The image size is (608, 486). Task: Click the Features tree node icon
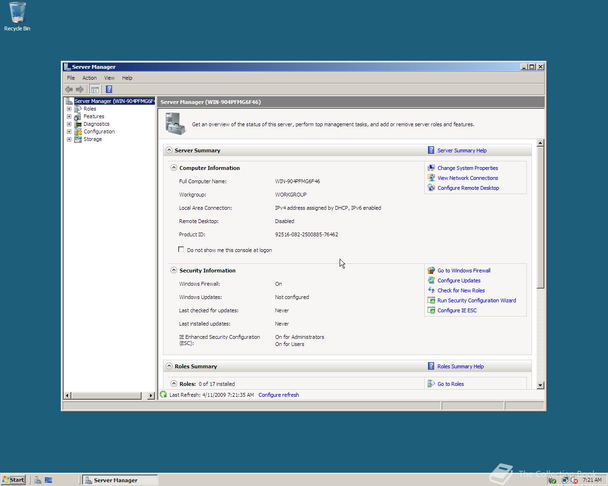coord(78,116)
